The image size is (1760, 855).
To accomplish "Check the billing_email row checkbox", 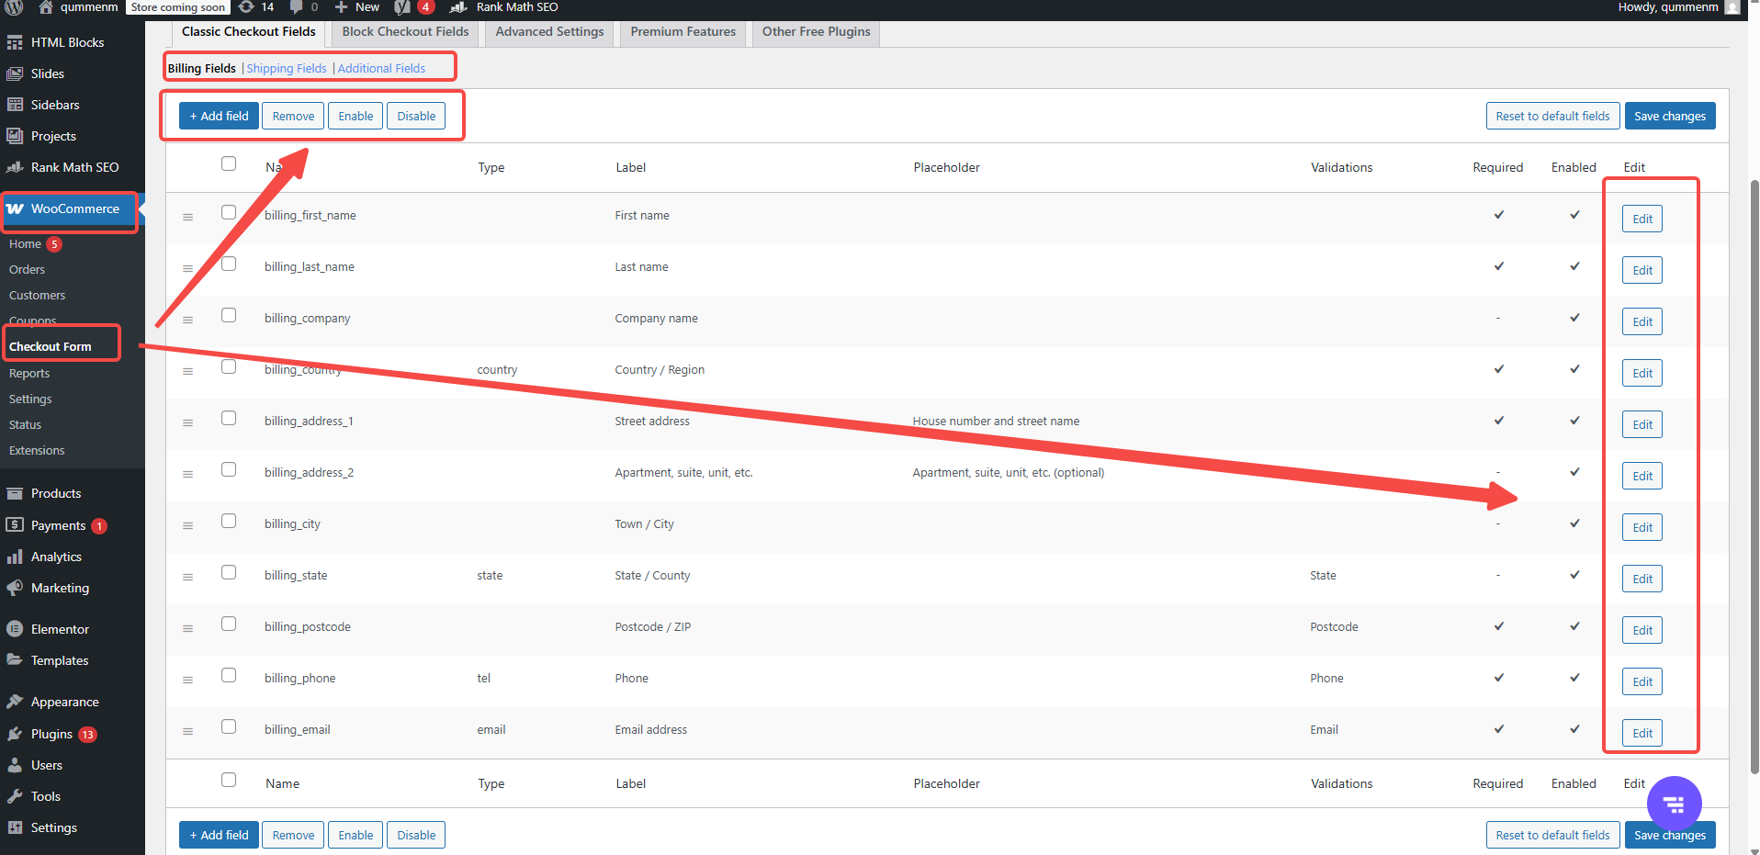I will (229, 726).
